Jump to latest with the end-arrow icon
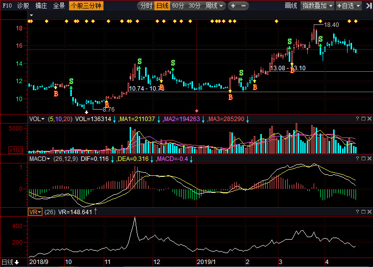The image size is (373, 267). pos(369,5)
